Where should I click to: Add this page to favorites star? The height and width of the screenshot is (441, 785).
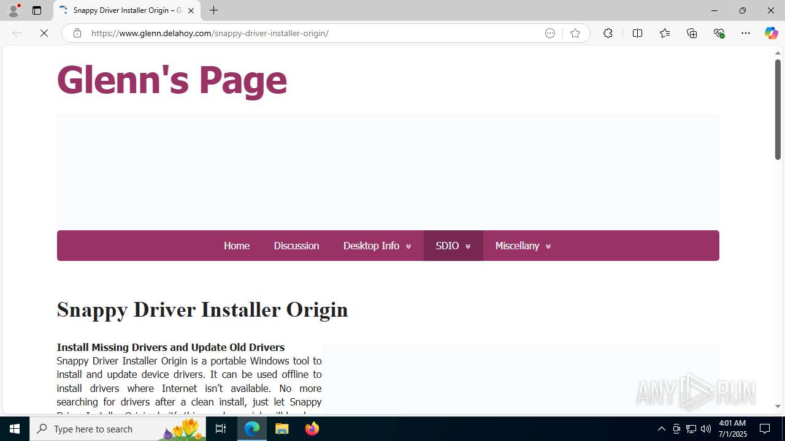click(575, 33)
